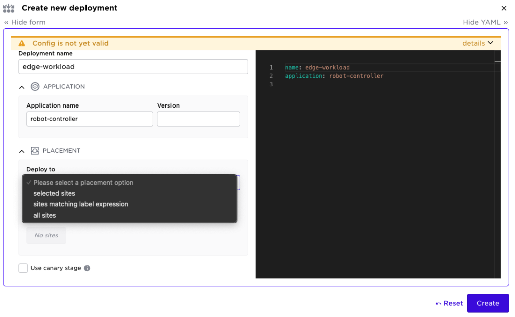Select 'selected sites' placement option
The image size is (515, 317).
click(129, 193)
